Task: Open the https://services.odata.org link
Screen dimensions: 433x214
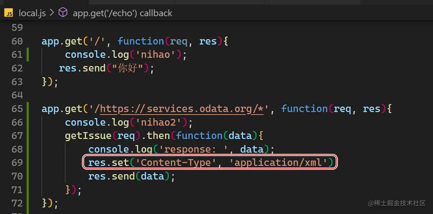Action: (x=182, y=109)
